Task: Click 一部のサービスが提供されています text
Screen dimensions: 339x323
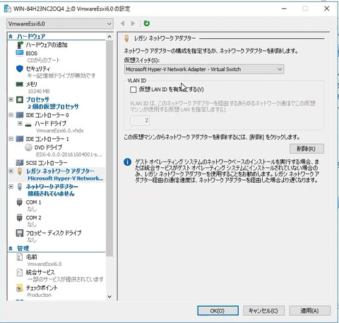Action: [65, 279]
